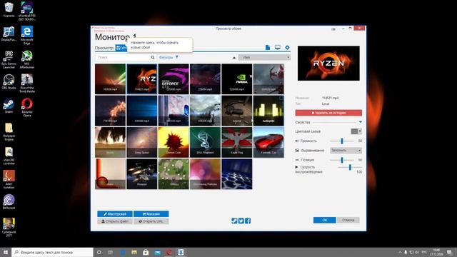The image size is (457, 257).
Task: Open notification center in taskbar
Action: point(449,252)
